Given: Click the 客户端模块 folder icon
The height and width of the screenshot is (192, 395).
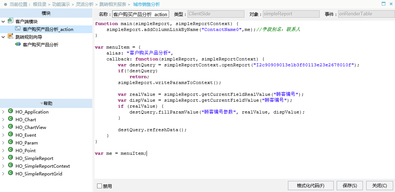Looking at the screenshot, I should point(10,21).
